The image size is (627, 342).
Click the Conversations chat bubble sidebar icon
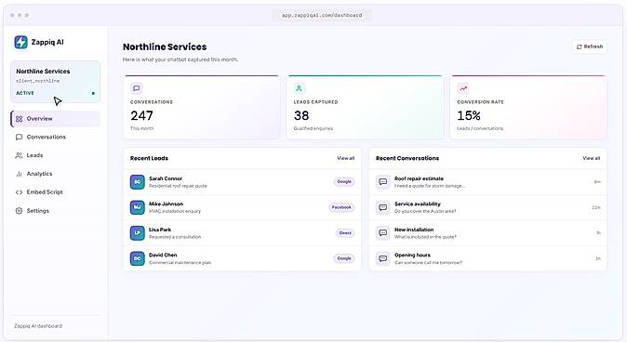click(x=19, y=137)
